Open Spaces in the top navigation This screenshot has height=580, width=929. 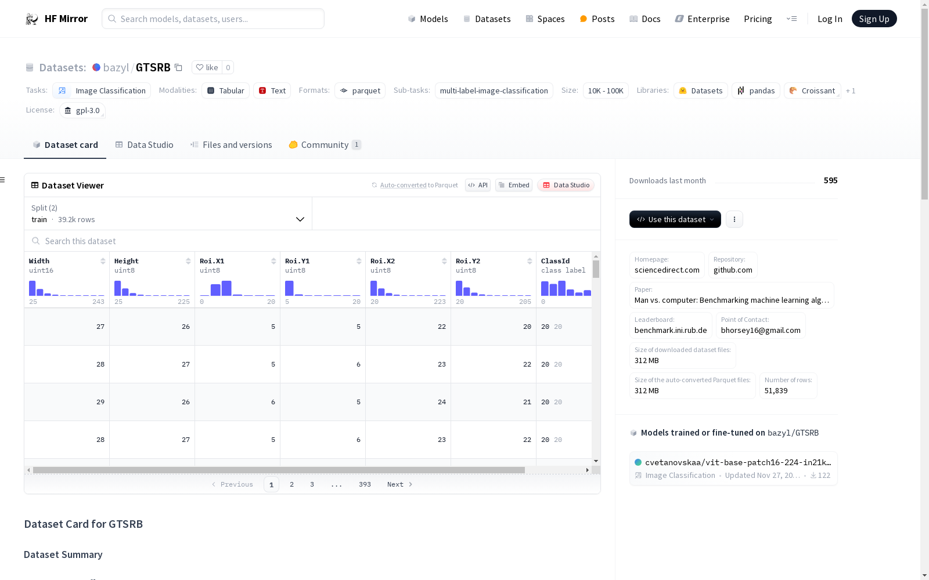545,19
